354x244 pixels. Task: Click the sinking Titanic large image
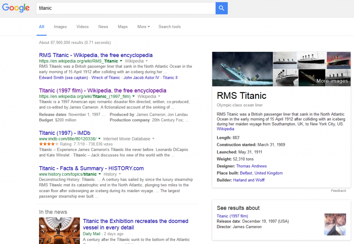click(x=242, y=69)
